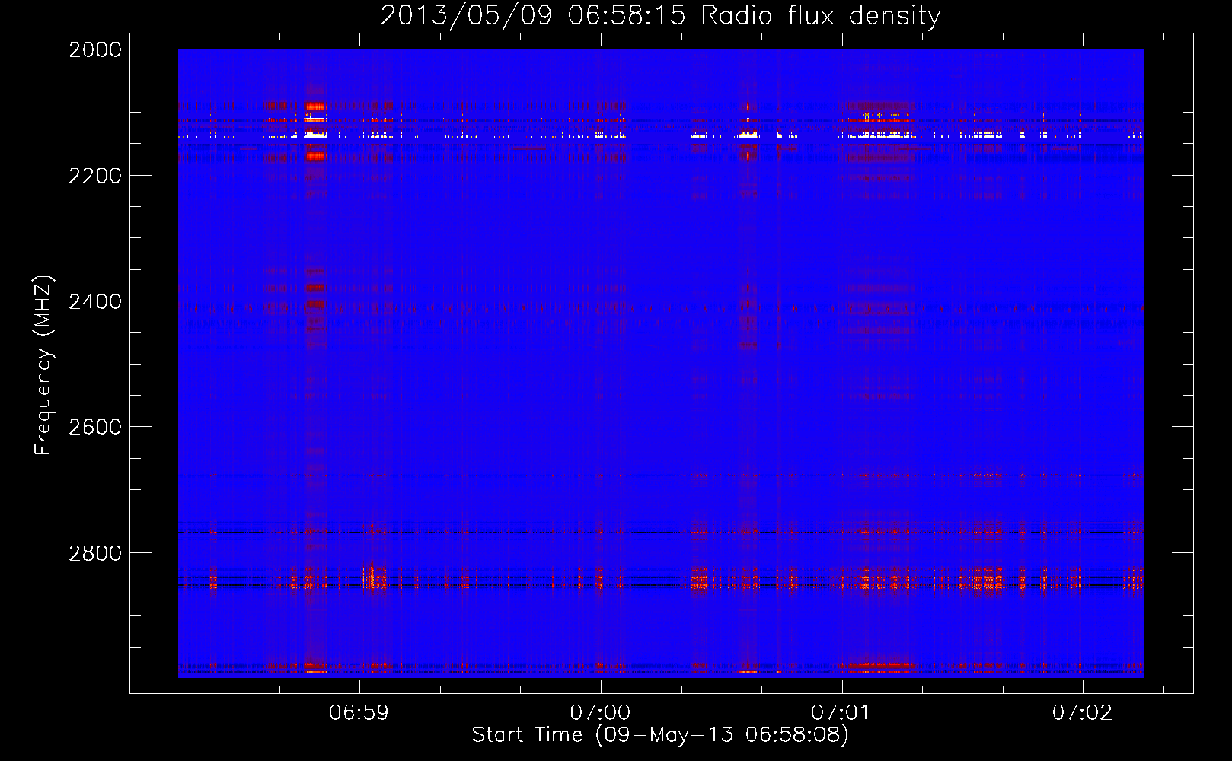Click the 07:01 time tick label
This screenshot has width=1232, height=761.
pos(841,712)
